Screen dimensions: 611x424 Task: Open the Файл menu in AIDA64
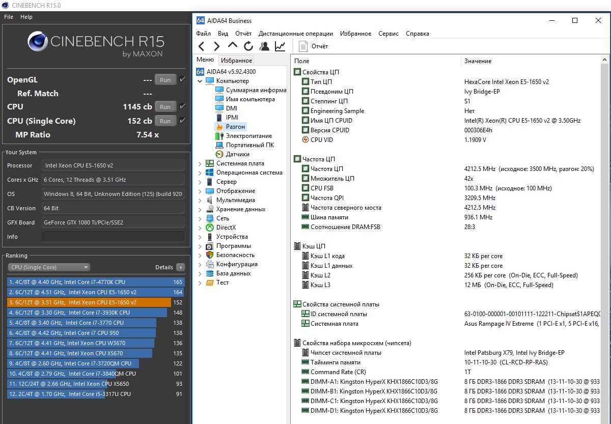(203, 34)
